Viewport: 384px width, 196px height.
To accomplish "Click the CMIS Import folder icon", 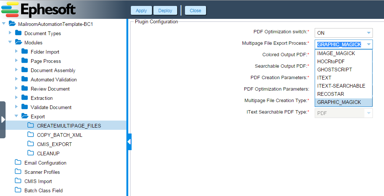I will tap(18, 181).
